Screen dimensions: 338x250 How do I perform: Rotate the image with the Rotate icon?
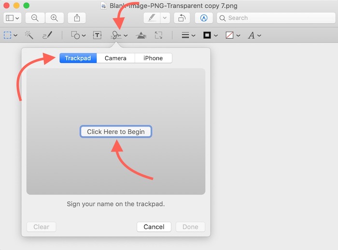tap(182, 18)
